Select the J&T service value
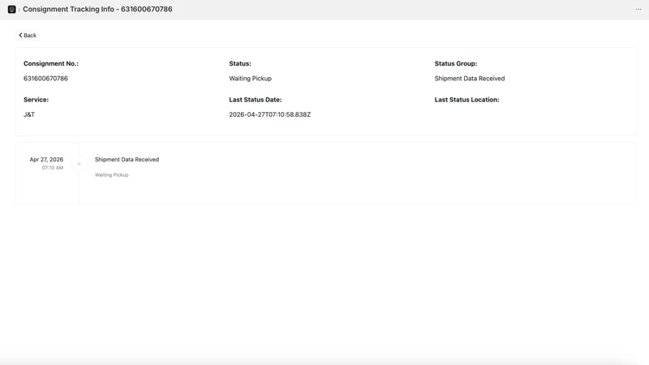This screenshot has width=649, height=365. click(x=29, y=114)
